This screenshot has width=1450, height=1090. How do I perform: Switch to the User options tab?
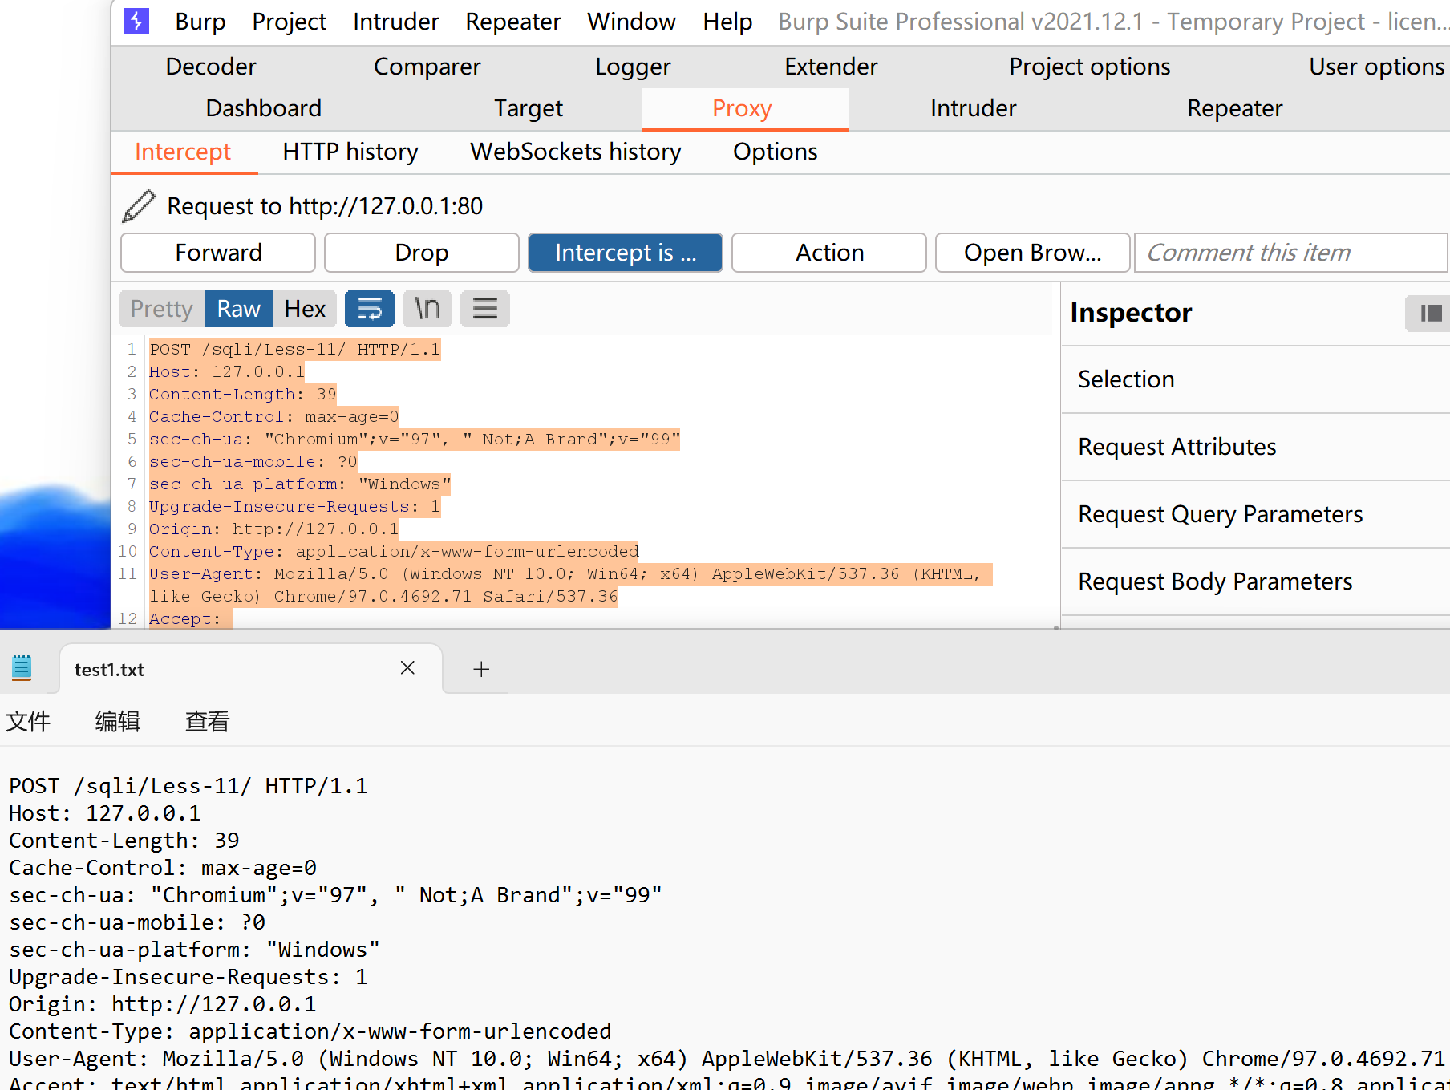[x=1376, y=67]
